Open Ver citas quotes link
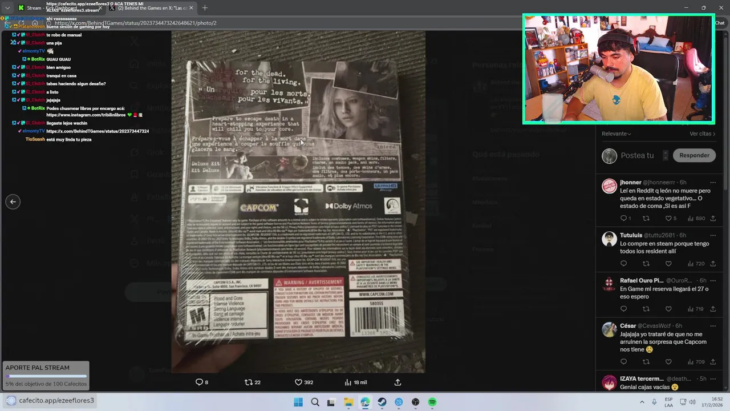This screenshot has height=411, width=730. (702, 134)
